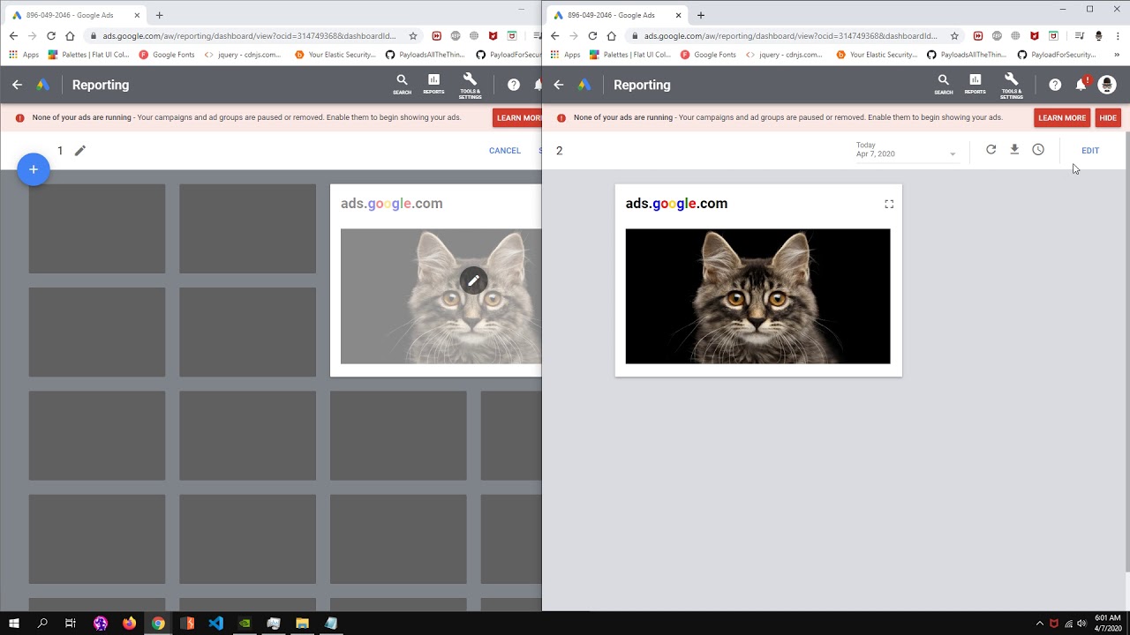Open Tools & Settings in right window

click(1011, 86)
